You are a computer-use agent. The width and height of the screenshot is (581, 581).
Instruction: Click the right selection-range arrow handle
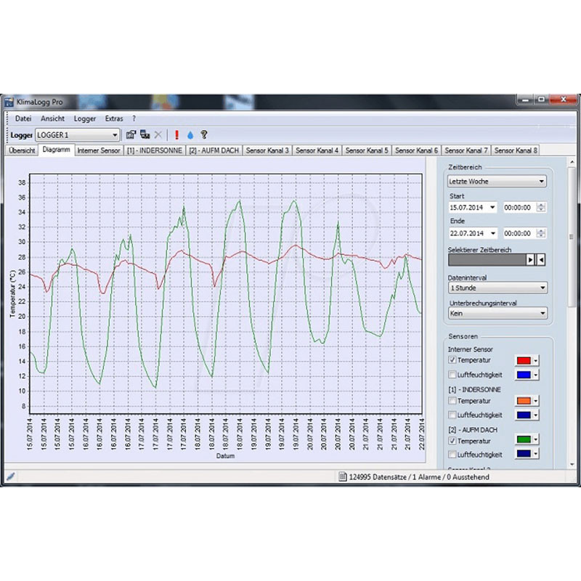point(541,260)
